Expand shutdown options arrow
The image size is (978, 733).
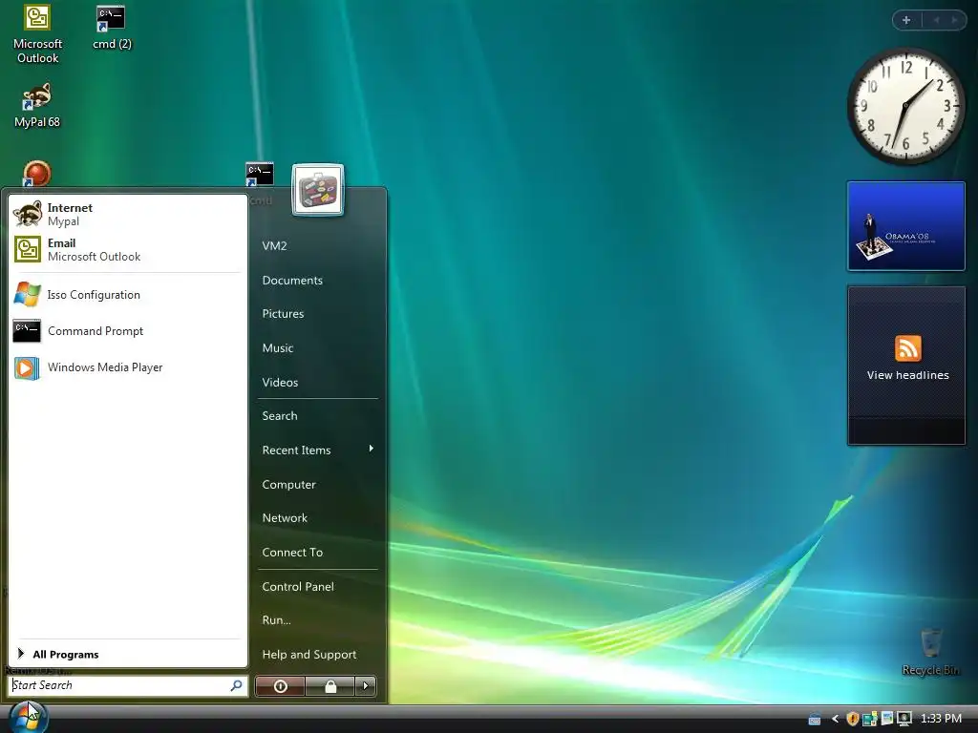point(366,686)
